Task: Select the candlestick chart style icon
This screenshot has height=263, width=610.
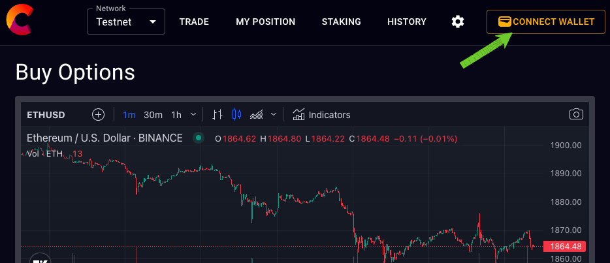Action: click(x=236, y=115)
